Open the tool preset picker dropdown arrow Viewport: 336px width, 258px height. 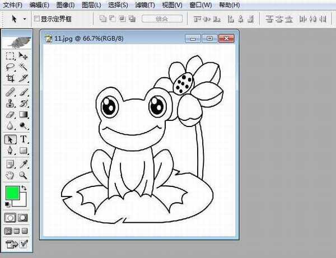point(25,18)
